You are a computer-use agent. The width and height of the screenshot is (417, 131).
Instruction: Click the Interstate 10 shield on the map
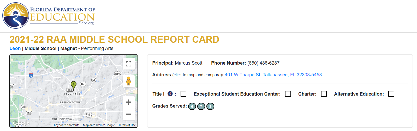[31, 76]
